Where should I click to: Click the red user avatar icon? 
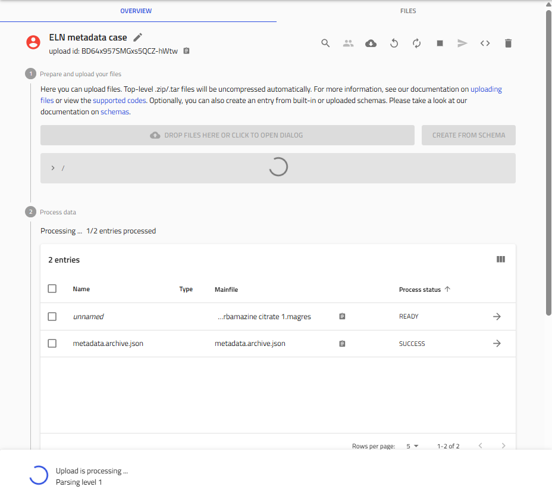[33, 42]
